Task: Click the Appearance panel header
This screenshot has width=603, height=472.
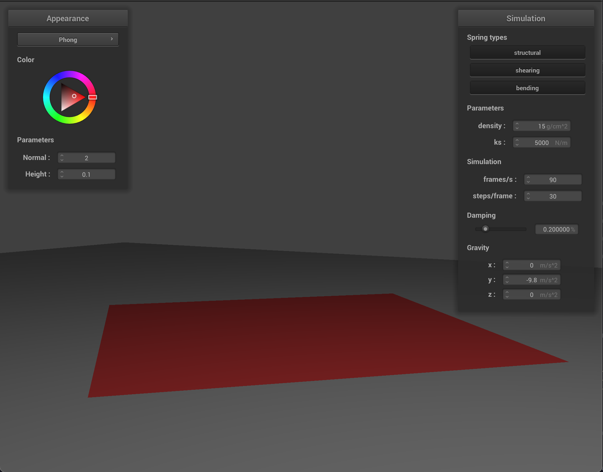Action: (x=68, y=19)
